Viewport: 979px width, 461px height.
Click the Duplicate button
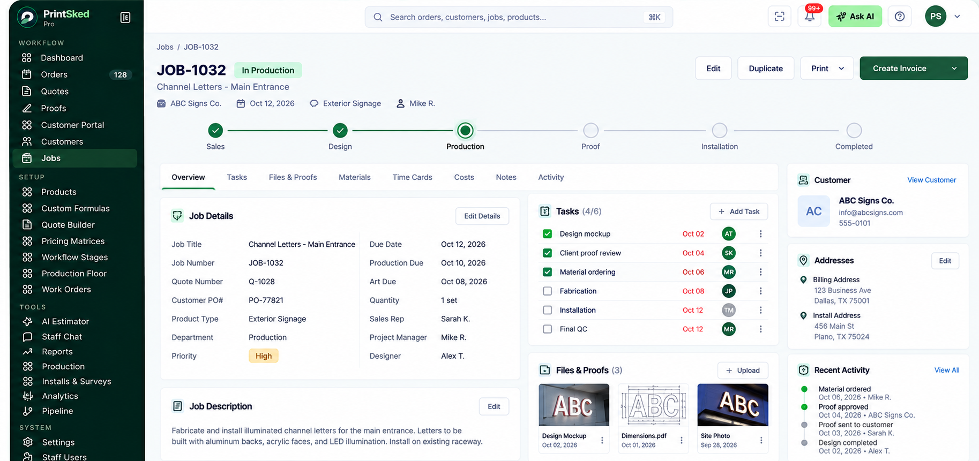coord(766,69)
